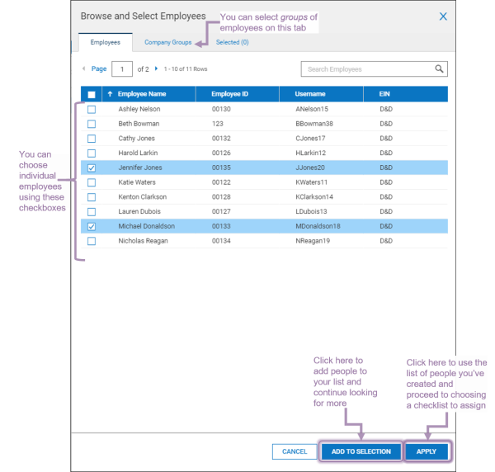Viewport: 495px width, 472px height.
Task: Uncheck the box for Jennifer Jones
Action: pyautogui.click(x=92, y=168)
